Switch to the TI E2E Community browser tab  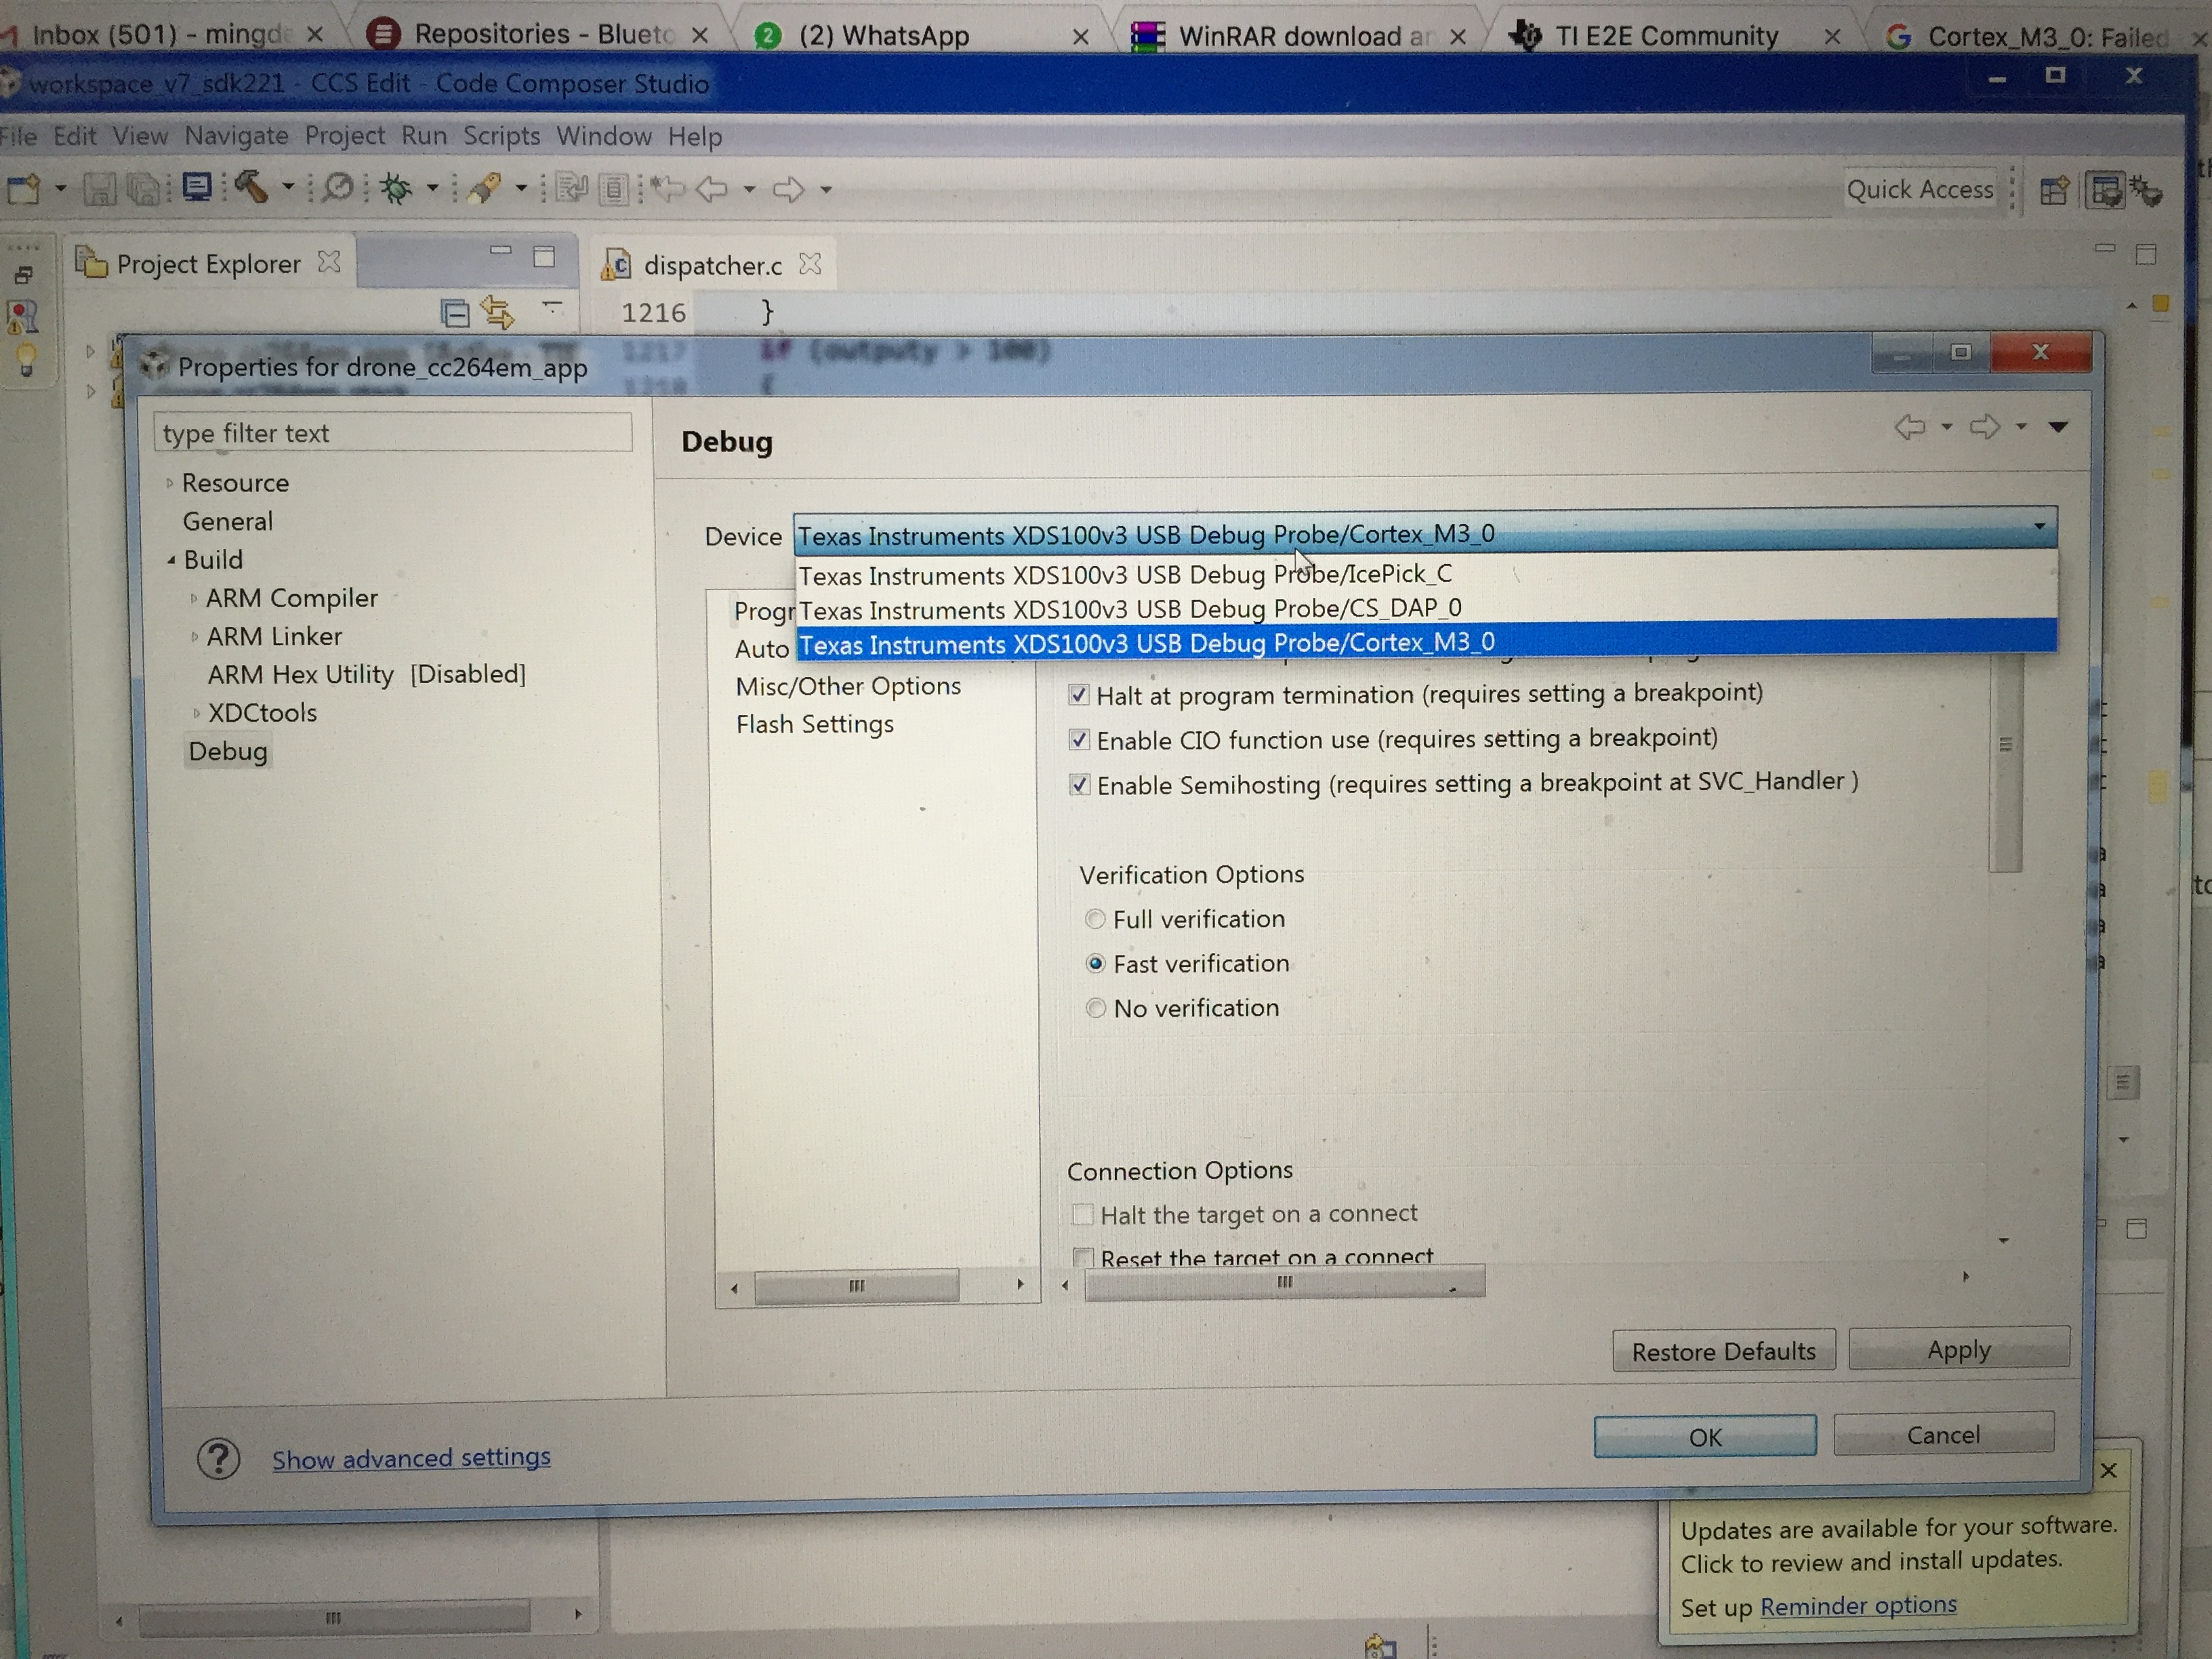tap(1666, 36)
